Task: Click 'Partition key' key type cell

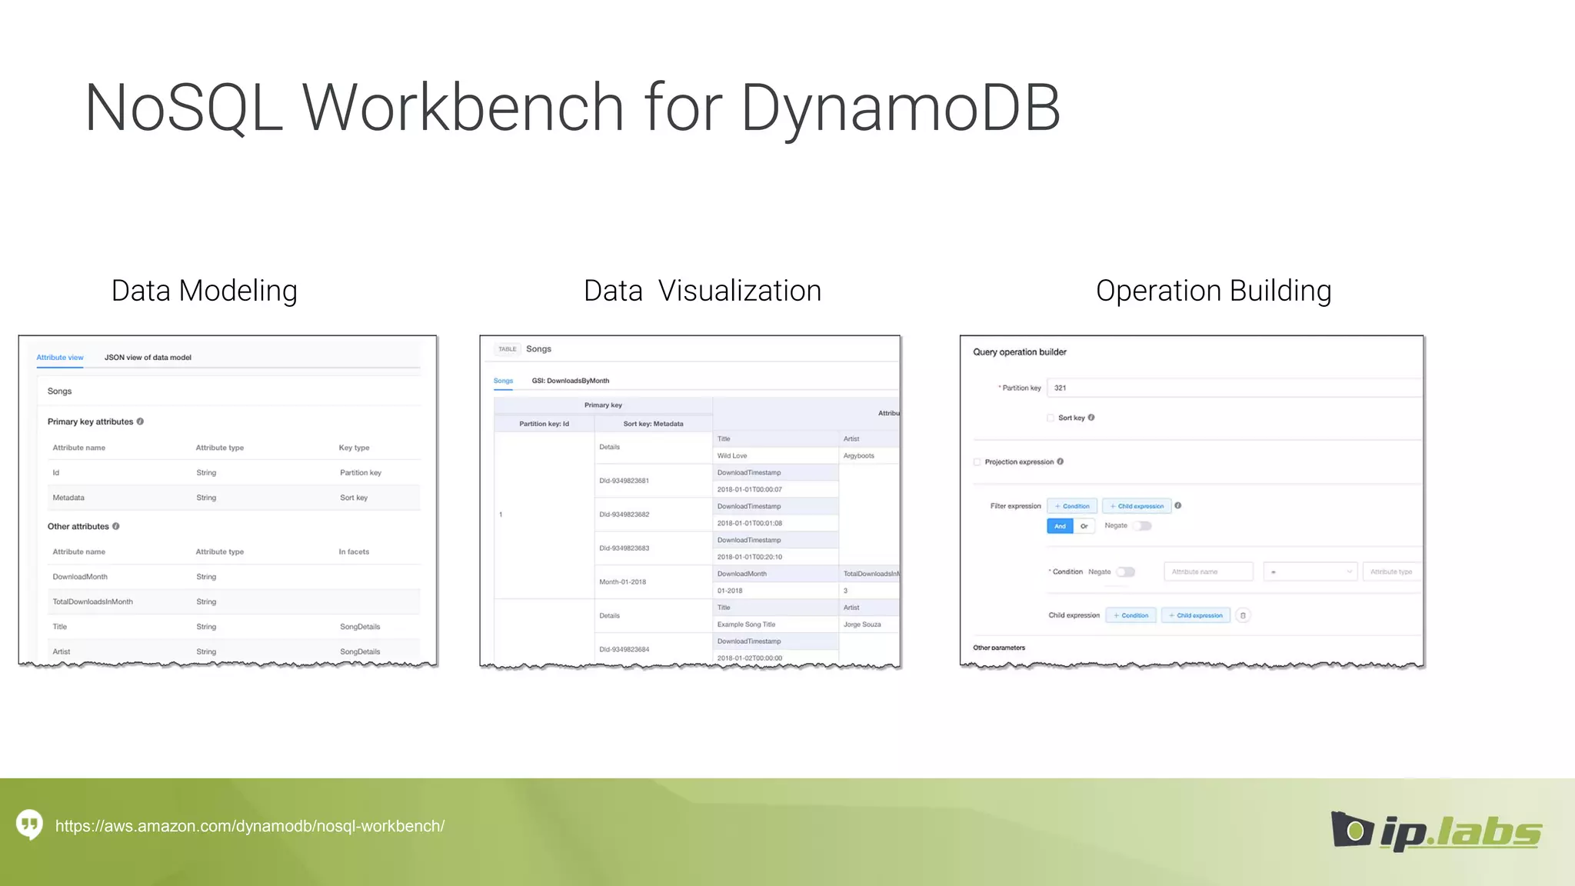Action: 361,473
